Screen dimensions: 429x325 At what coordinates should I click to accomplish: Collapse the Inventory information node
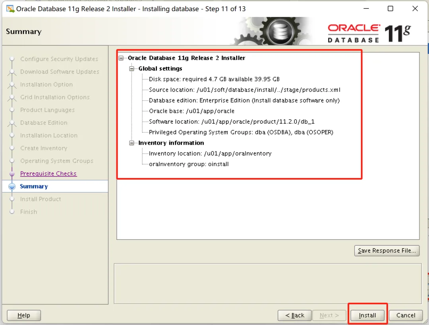(131, 143)
